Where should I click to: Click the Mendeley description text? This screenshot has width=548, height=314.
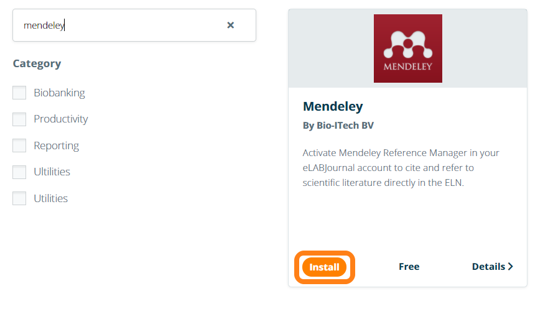click(x=401, y=168)
